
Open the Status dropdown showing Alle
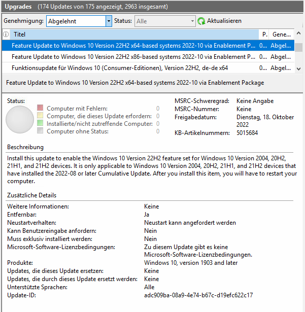click(x=165, y=21)
